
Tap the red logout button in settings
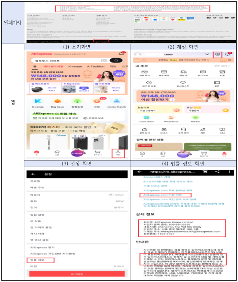coord(77,274)
